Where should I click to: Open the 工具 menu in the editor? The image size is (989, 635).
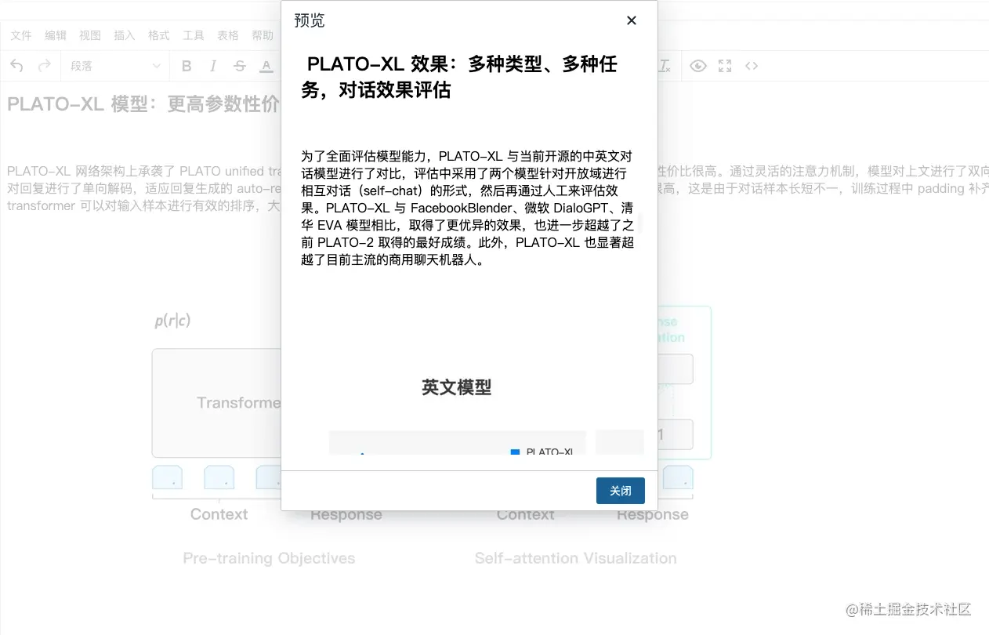(194, 35)
